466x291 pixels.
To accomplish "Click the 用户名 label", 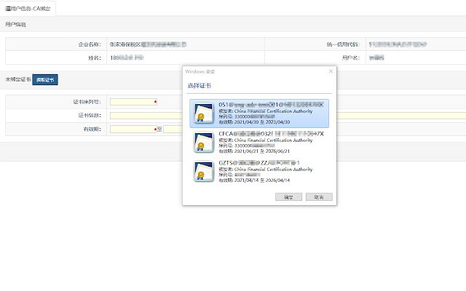I will click(351, 57).
